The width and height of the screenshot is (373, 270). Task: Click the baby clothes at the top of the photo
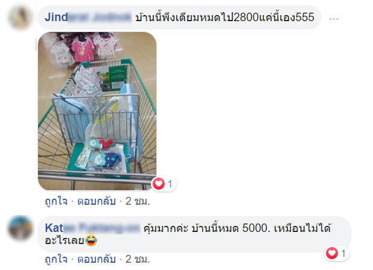click(84, 48)
